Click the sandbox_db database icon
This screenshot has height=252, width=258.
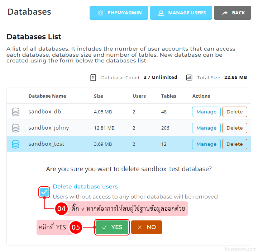16,112
